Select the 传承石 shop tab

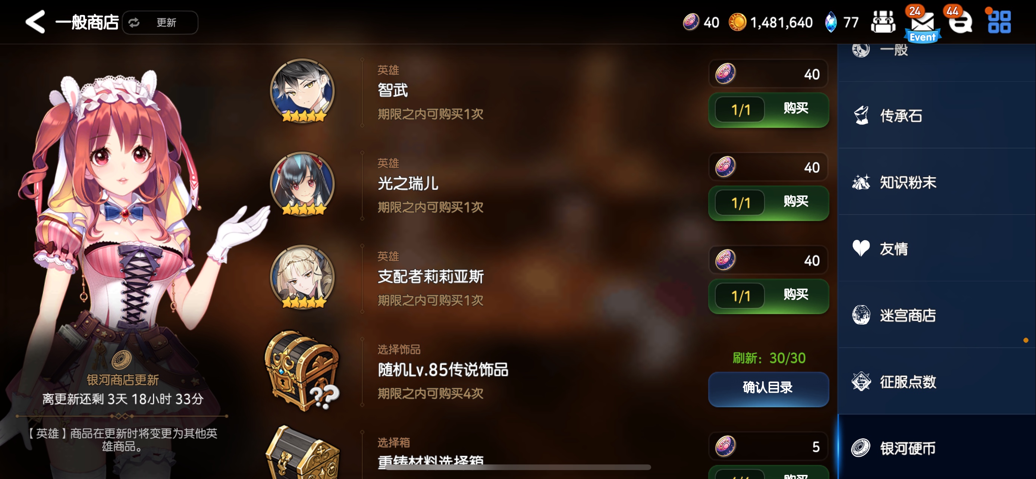tap(936, 115)
